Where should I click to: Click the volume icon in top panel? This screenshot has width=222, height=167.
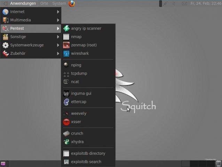174,4
